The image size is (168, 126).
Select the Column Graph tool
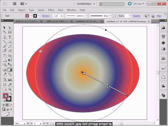click(x=10, y=79)
